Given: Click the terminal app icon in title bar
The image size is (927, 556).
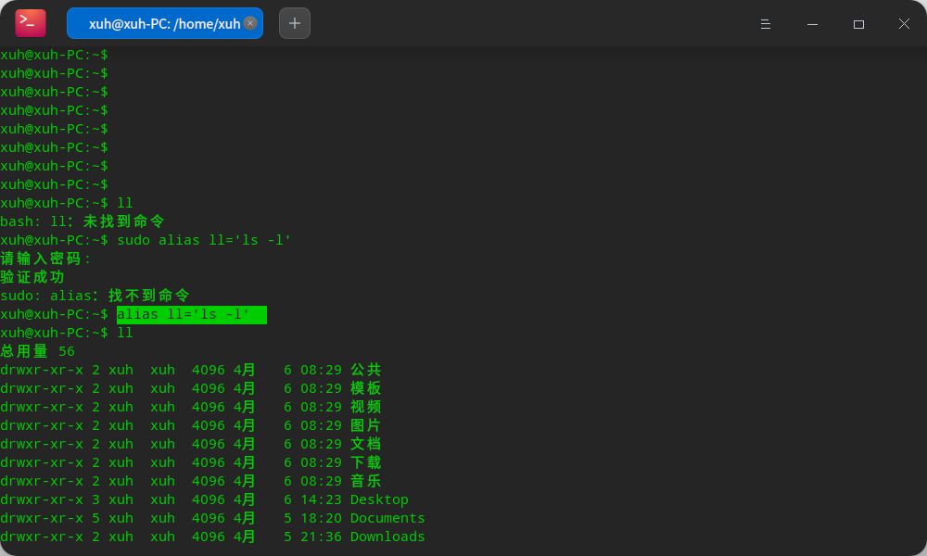Looking at the screenshot, I should [30, 23].
